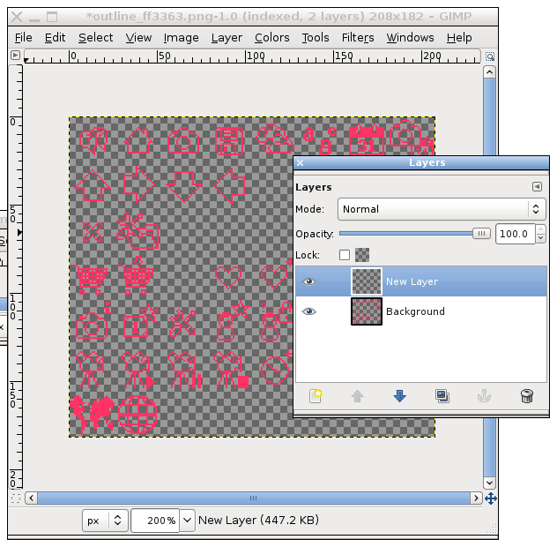Open the Tools menu
Screen dimensions: 557x547
(x=316, y=38)
